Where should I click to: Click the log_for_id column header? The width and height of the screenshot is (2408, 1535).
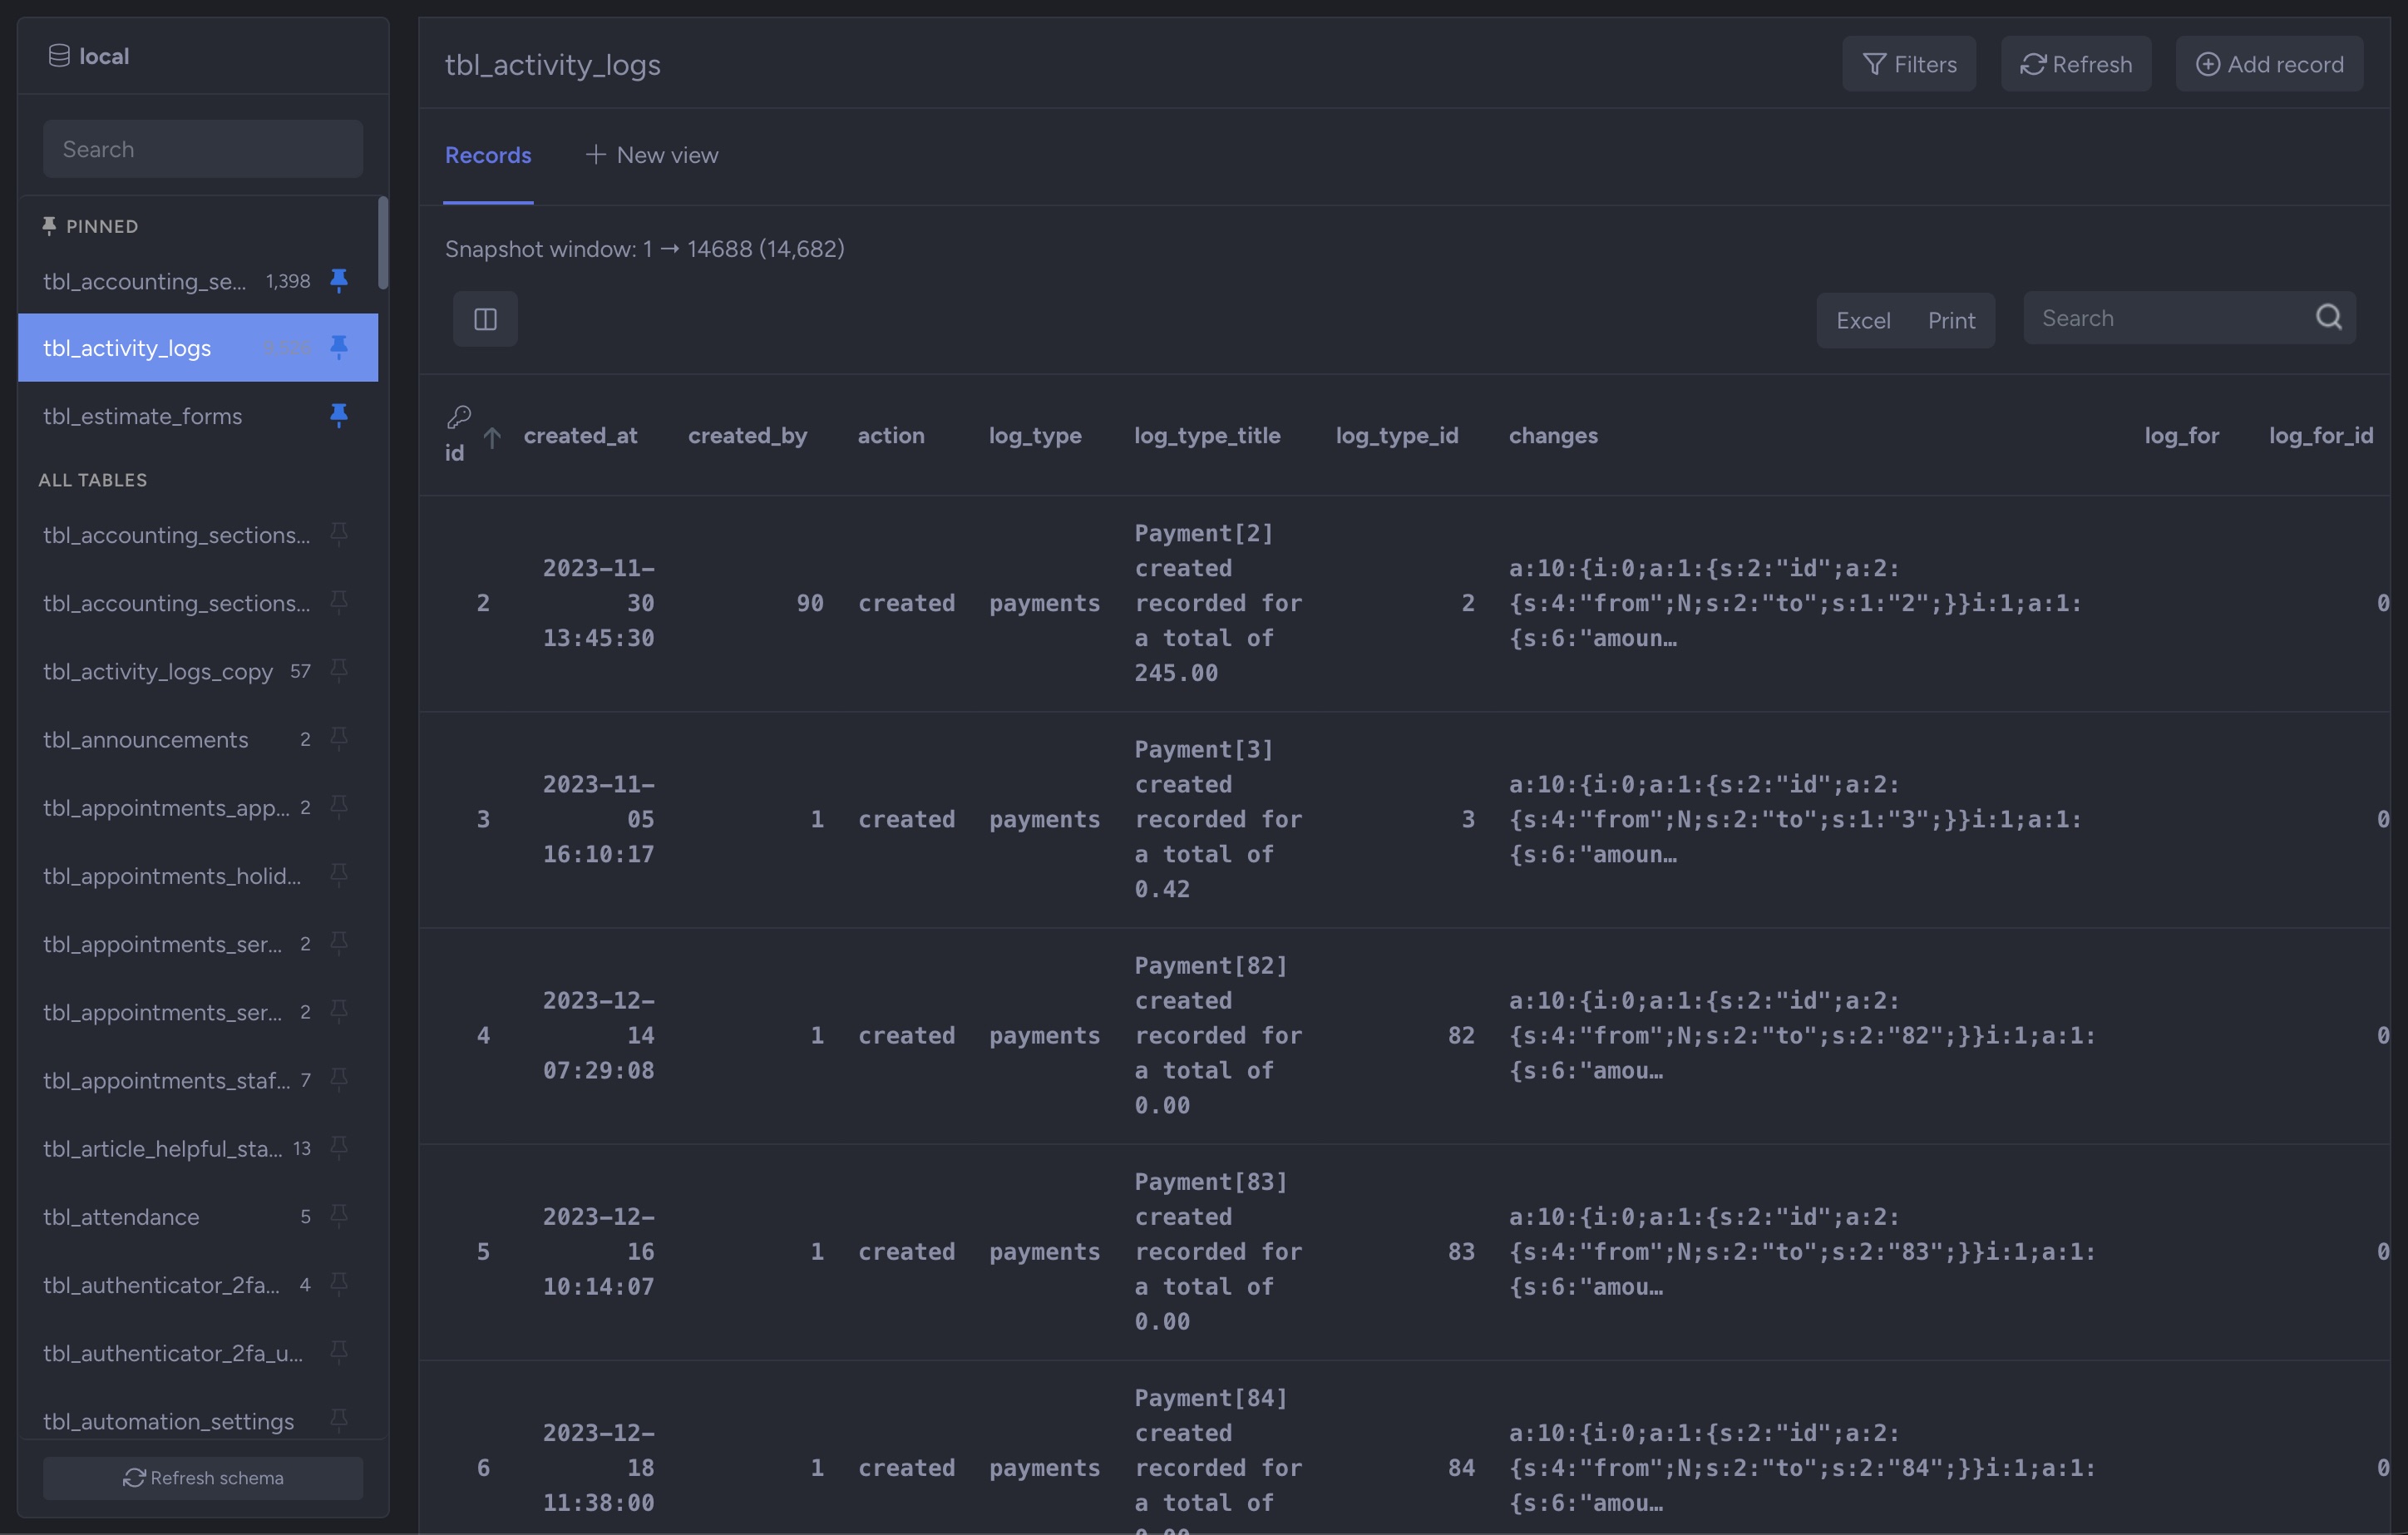point(2320,435)
